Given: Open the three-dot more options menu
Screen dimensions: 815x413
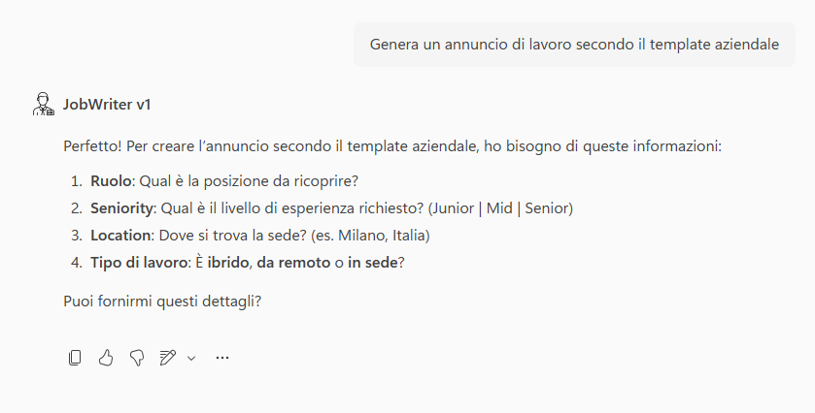Looking at the screenshot, I should (x=222, y=358).
